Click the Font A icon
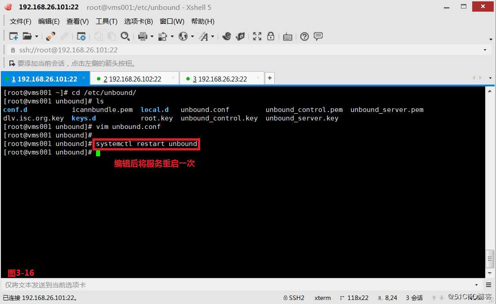The width and height of the screenshot is (496, 304). (204, 37)
